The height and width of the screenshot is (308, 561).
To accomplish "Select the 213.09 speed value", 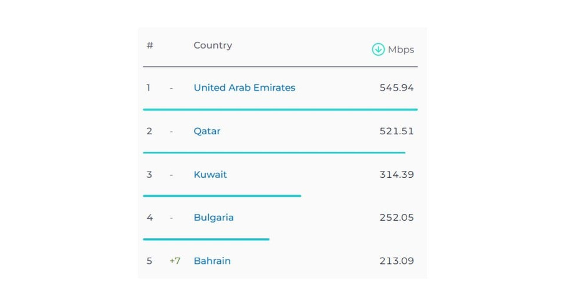I will click(x=396, y=261).
